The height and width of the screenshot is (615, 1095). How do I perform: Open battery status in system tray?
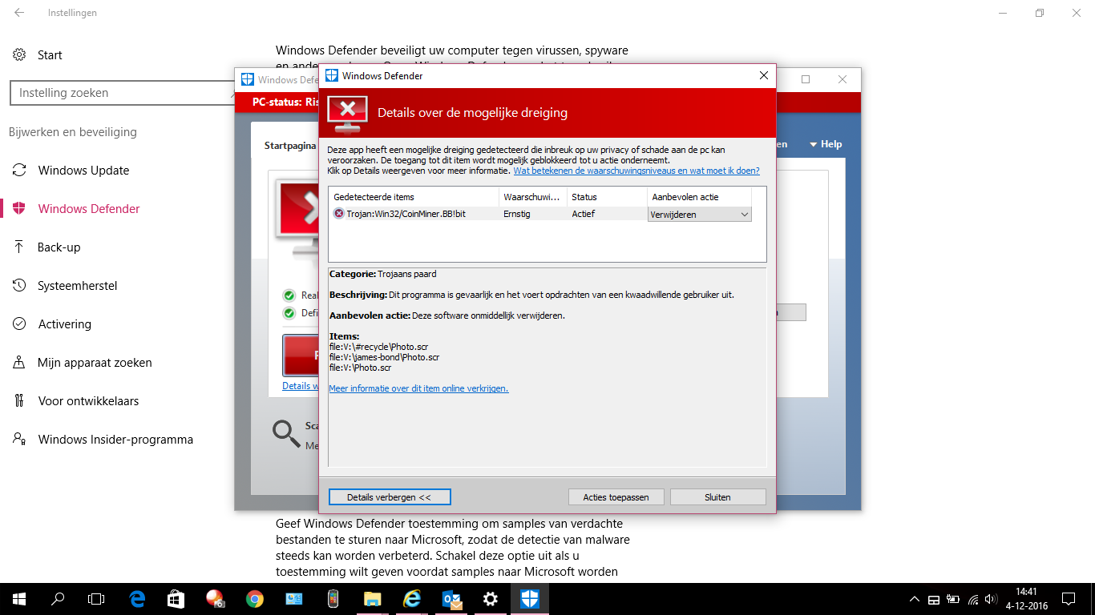(954, 599)
